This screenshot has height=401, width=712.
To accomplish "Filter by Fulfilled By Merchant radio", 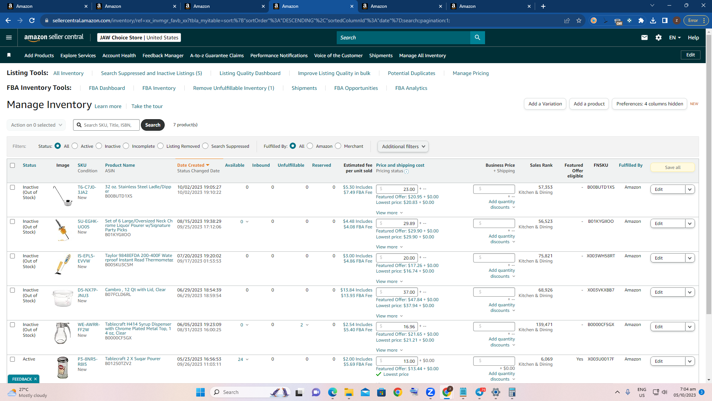I will 338,146.
